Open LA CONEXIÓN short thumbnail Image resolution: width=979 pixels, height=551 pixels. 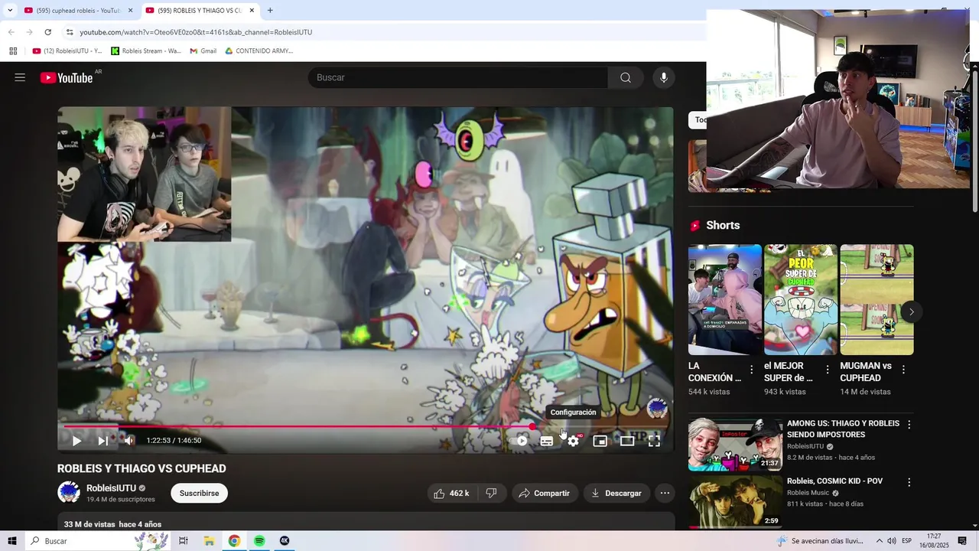(x=725, y=299)
